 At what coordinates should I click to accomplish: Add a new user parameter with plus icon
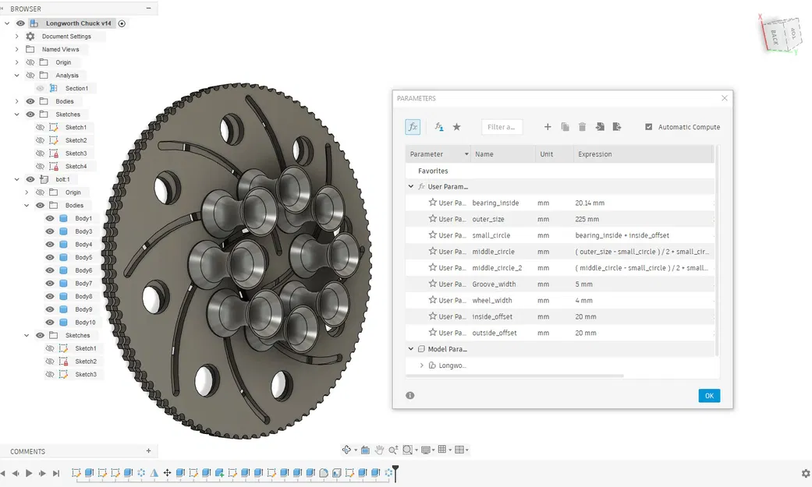[548, 127]
